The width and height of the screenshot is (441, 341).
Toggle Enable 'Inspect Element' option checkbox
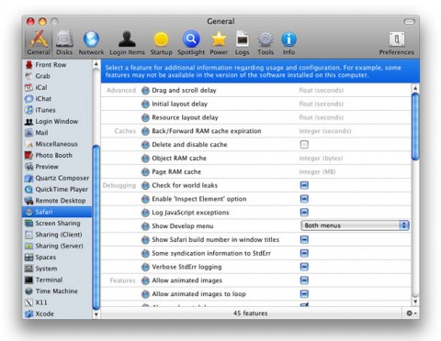[304, 199]
